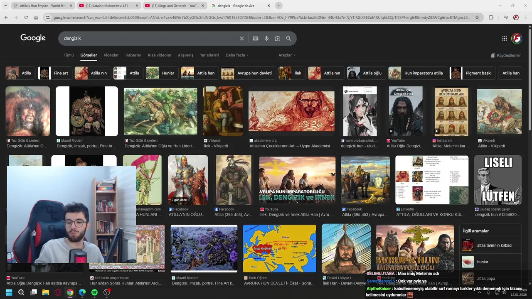532x299 pixels.
Task: Open media controls icon in Chrome toolbar
Action: [505, 17]
